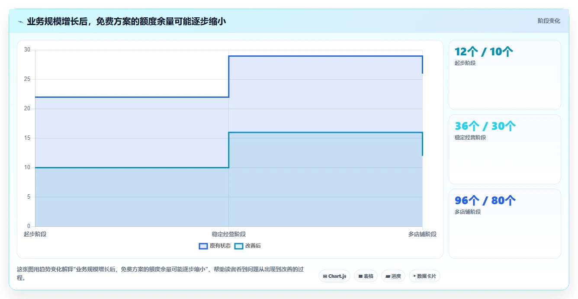This screenshot has width=578, height=299.
Task: Select the 进度 tag button
Action: click(x=393, y=276)
